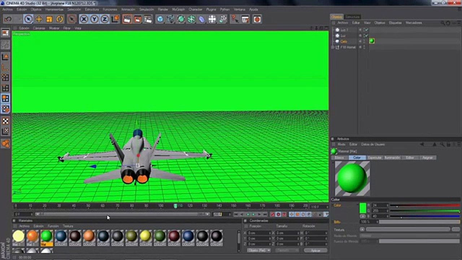The image size is (462, 260).
Task: Click the Asignar tab button
Action: click(x=428, y=158)
